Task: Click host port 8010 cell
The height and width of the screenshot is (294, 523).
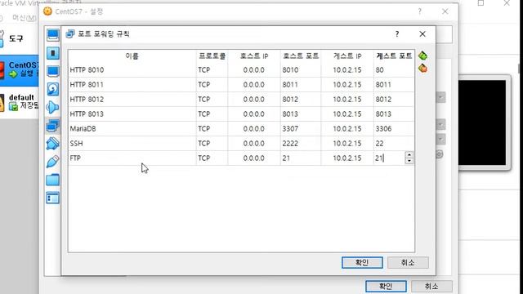Action: pyautogui.click(x=301, y=70)
